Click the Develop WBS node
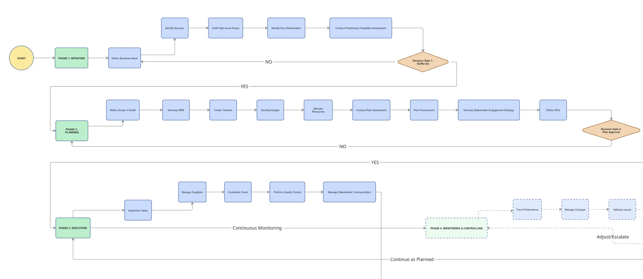This screenshot has height=279, width=643. point(176,110)
